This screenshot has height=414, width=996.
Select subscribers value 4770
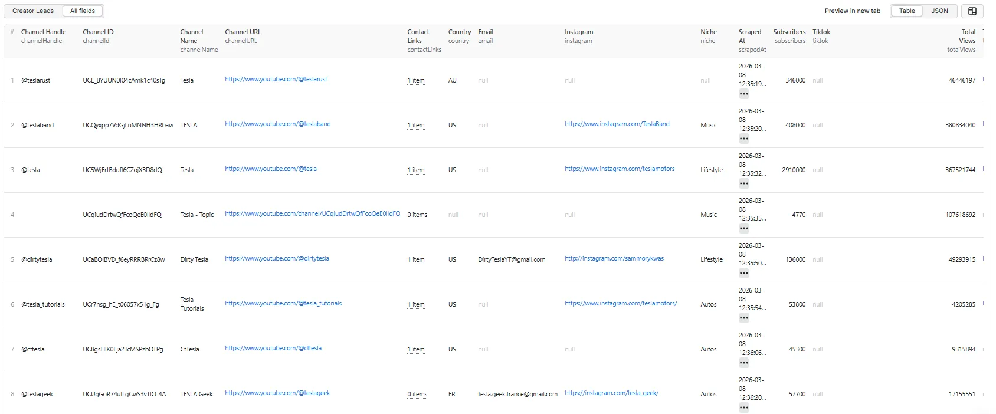point(798,215)
